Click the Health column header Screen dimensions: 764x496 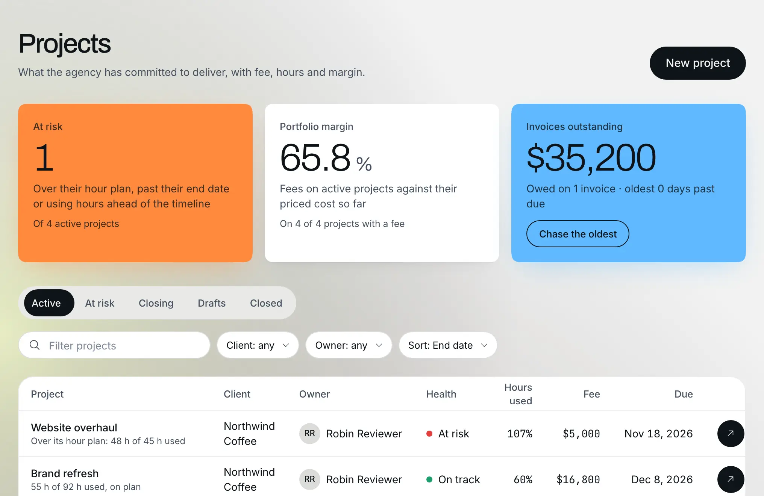click(x=441, y=394)
